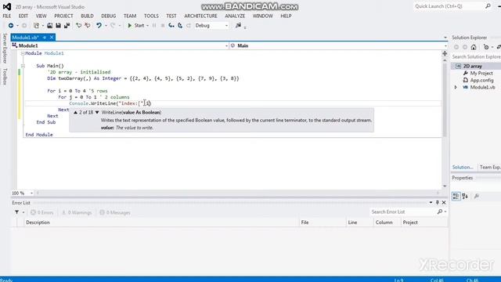Toggle the 0 Messages filter

[115, 212]
